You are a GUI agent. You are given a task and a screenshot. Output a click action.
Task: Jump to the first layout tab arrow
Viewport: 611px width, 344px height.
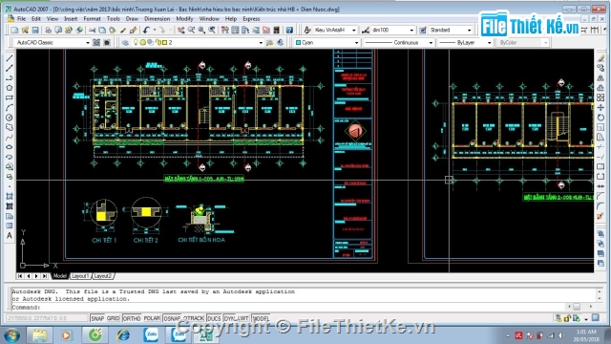click(x=20, y=276)
